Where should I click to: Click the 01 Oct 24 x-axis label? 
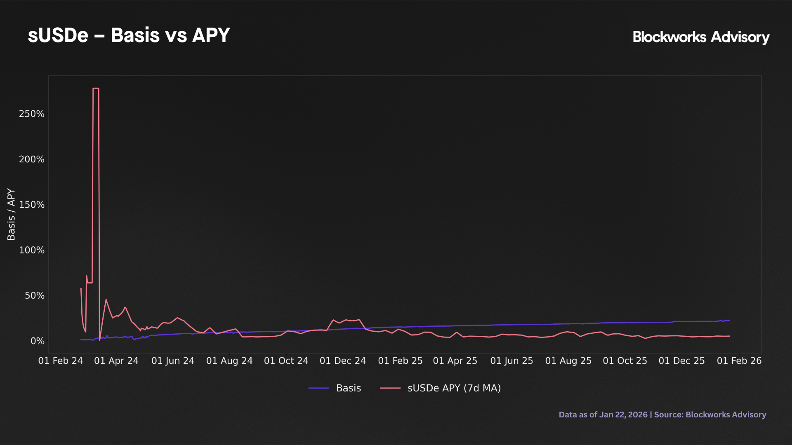[x=286, y=361]
